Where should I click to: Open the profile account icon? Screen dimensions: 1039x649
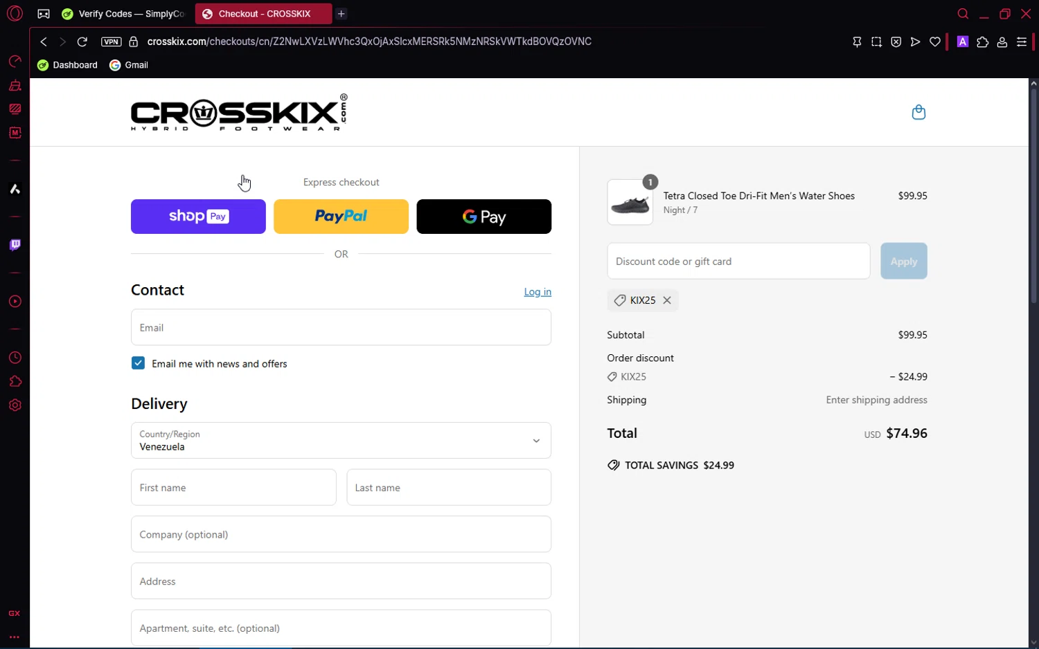click(1002, 42)
